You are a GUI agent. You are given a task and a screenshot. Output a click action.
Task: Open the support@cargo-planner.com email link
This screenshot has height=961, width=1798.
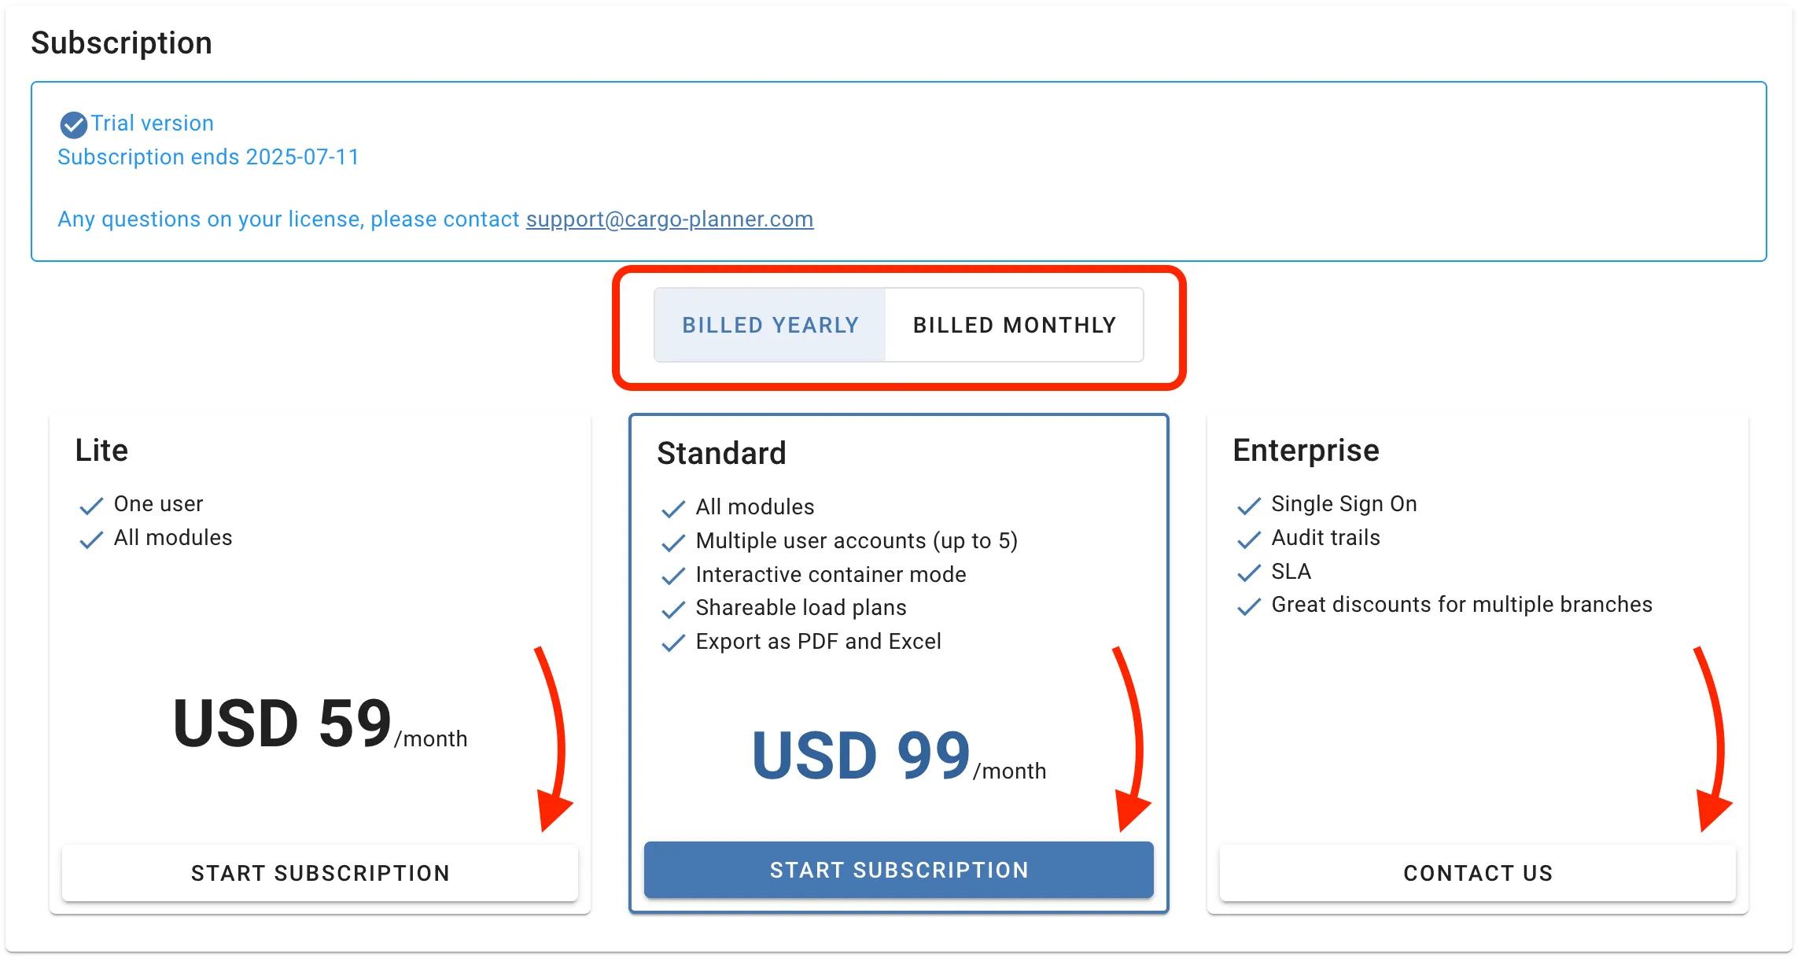pos(669,219)
